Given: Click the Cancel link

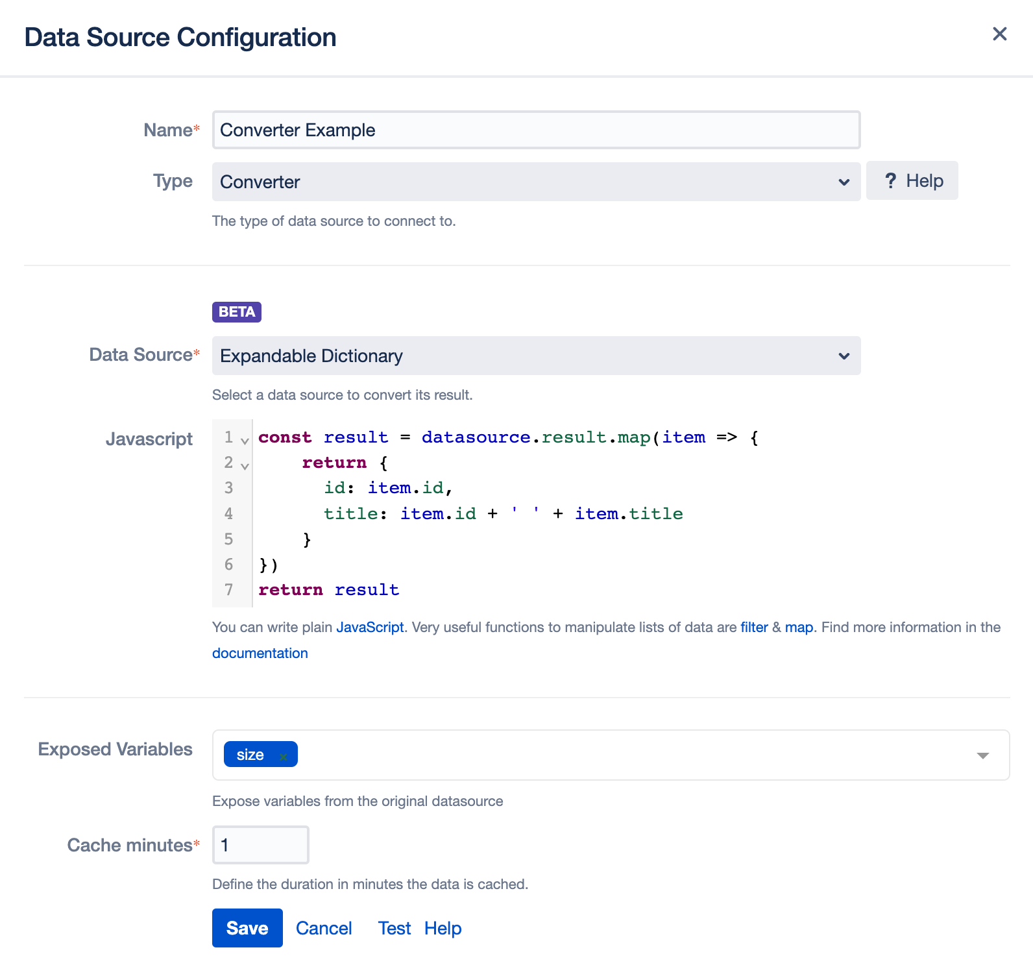Looking at the screenshot, I should tap(324, 929).
